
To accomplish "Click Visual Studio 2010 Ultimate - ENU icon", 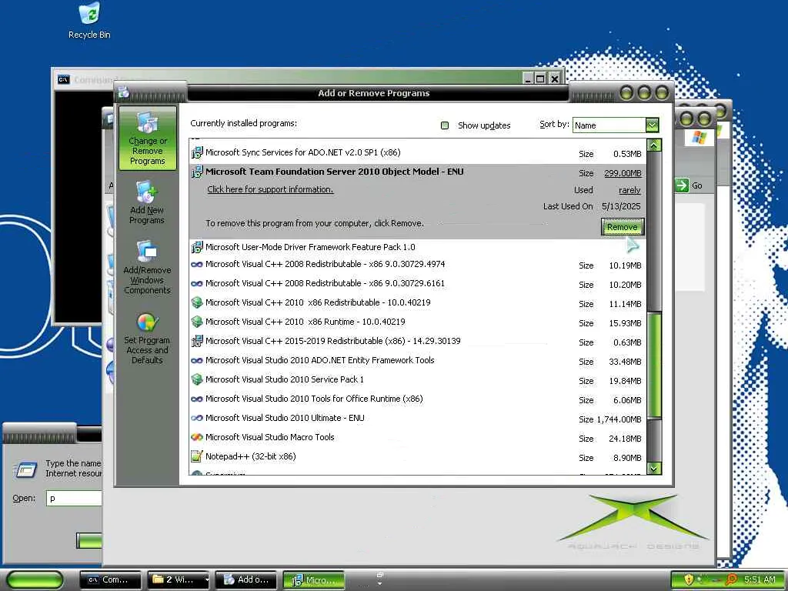I will 197,418.
